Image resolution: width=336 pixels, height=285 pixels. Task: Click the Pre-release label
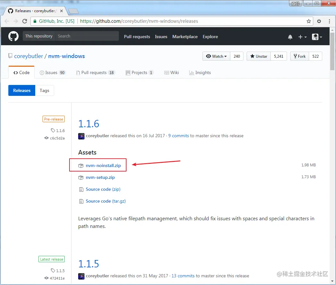pos(53,119)
